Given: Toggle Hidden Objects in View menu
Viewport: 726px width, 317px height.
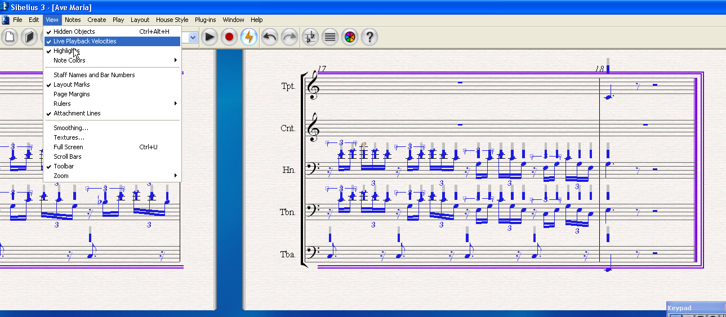Looking at the screenshot, I should click(112, 32).
